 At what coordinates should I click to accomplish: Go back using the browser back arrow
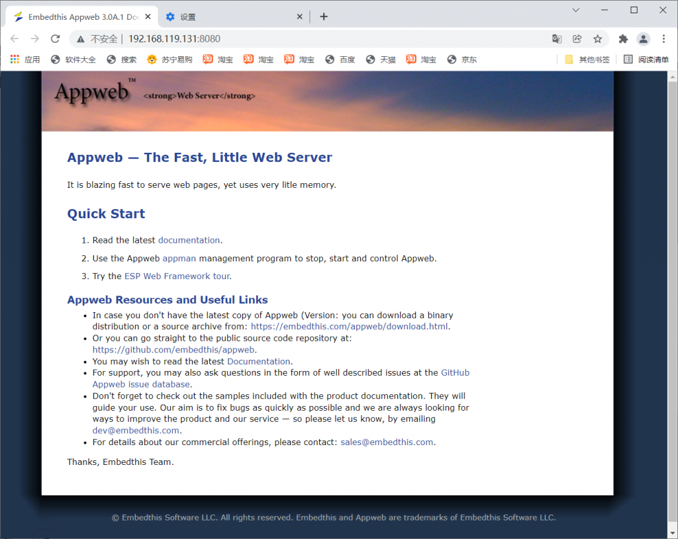15,39
